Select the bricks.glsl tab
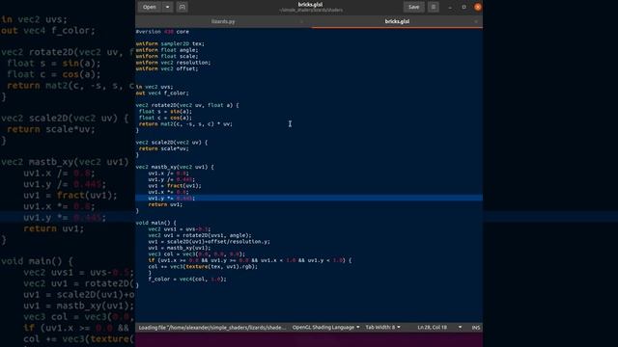Viewport: 618px width, 347px height. [397, 21]
